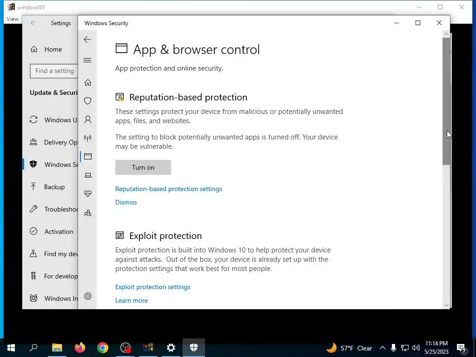Open the Home icon in Windows Security sidebar
Screen dimensions: 476x357
[88, 83]
